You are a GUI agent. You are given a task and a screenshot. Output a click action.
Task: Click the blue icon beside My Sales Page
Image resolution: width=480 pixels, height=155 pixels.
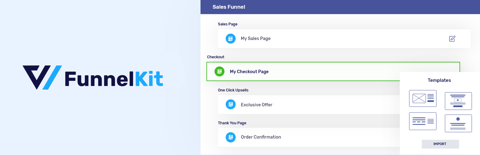[230, 38]
